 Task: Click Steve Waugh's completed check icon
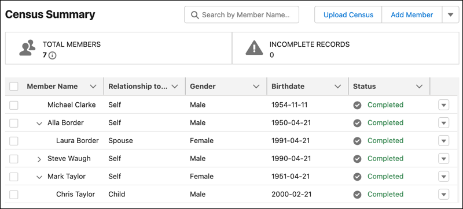(x=357, y=159)
